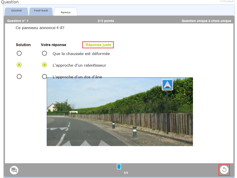This screenshot has height=178, width=237.
Task: Toggle radio for 'L'approche d'un ralentisseur'
Action: (x=44, y=65)
